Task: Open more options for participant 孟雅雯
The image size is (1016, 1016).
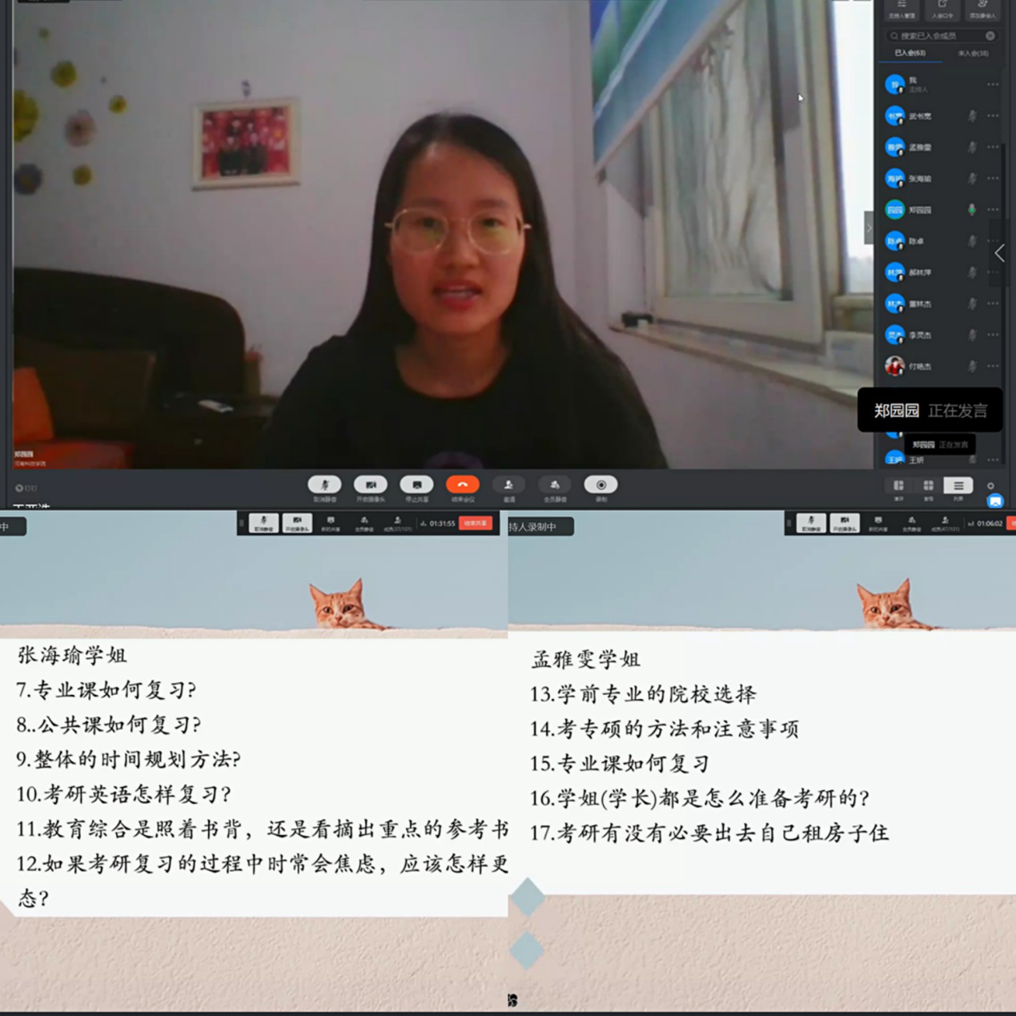Action: coord(993,147)
